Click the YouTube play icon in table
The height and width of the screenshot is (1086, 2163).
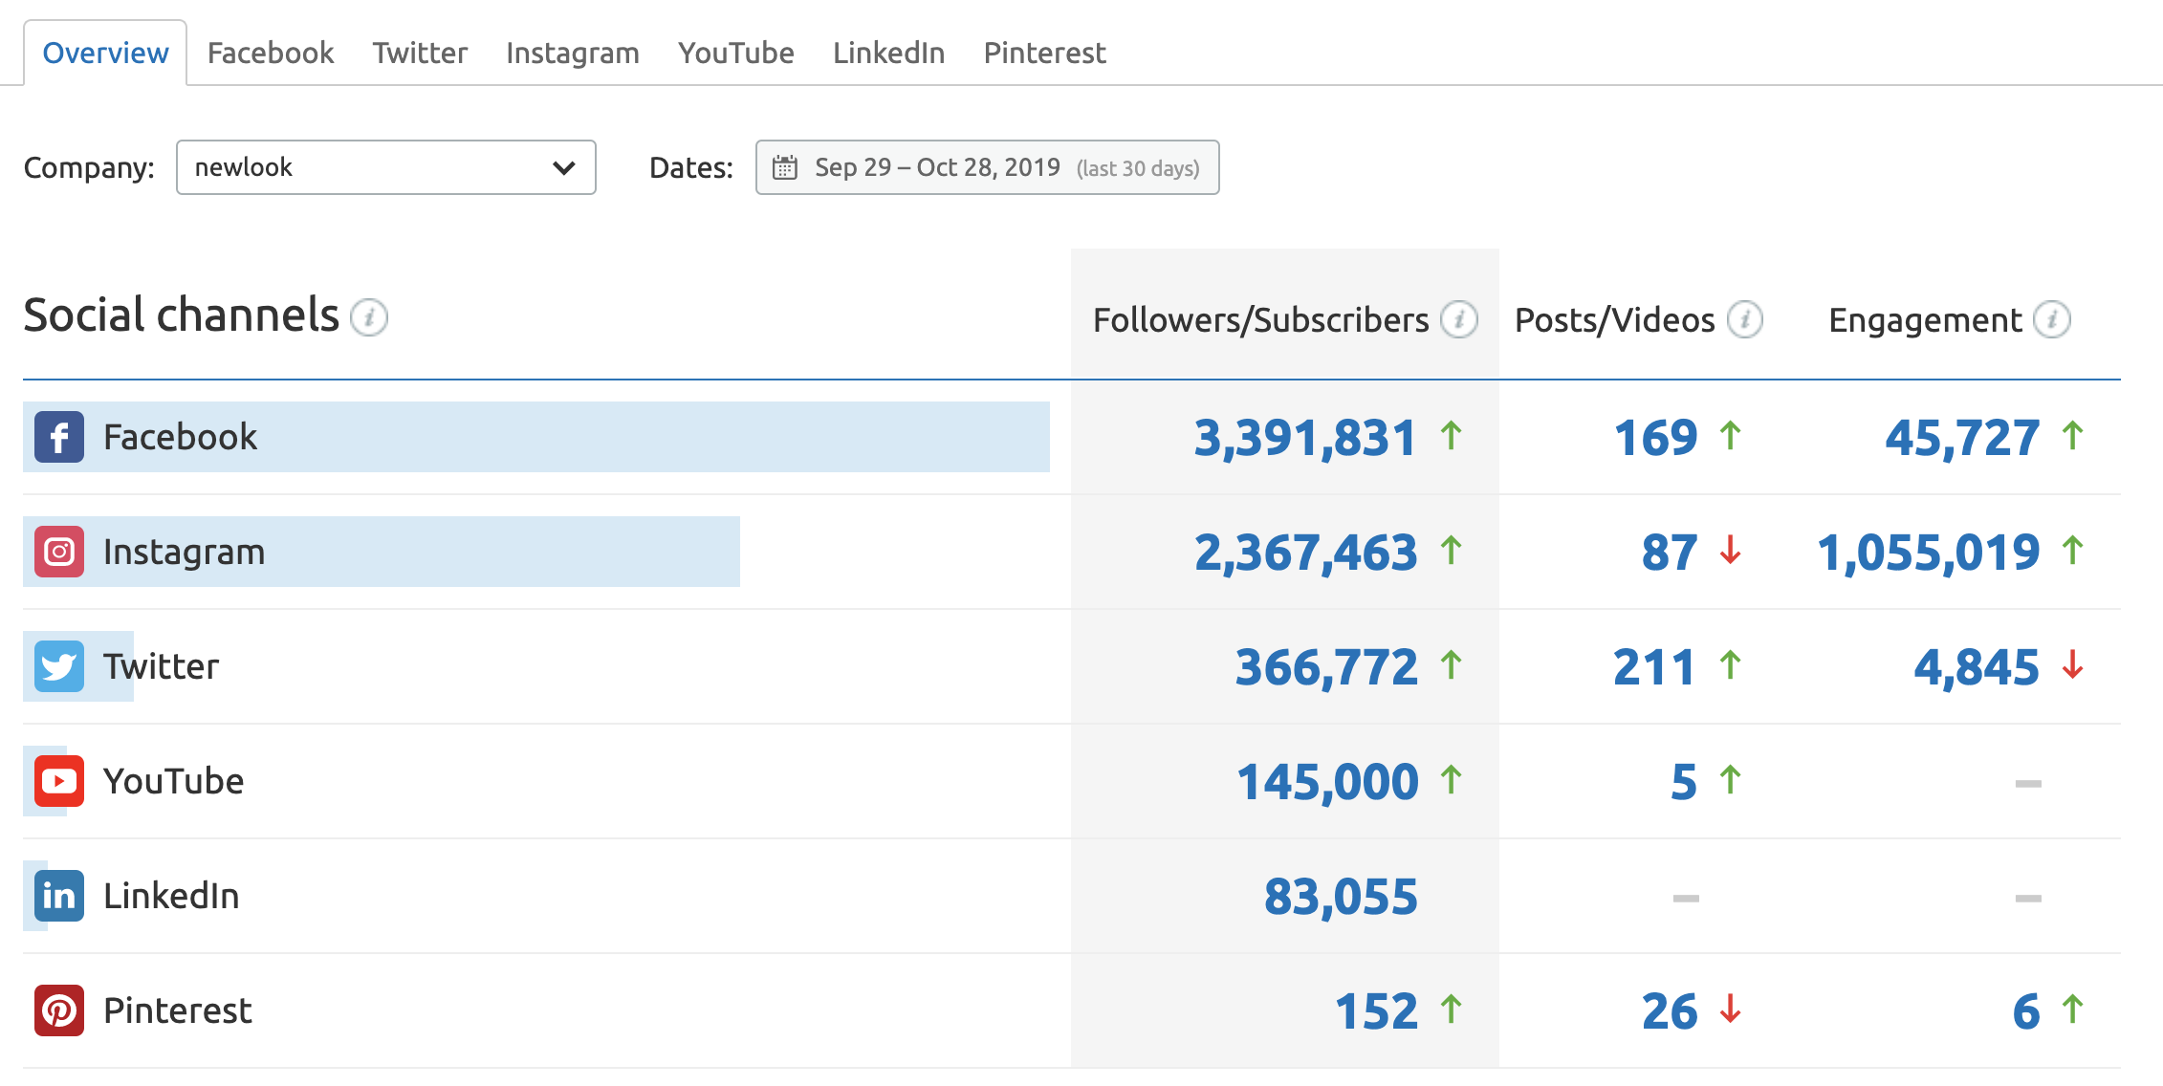[x=59, y=781]
